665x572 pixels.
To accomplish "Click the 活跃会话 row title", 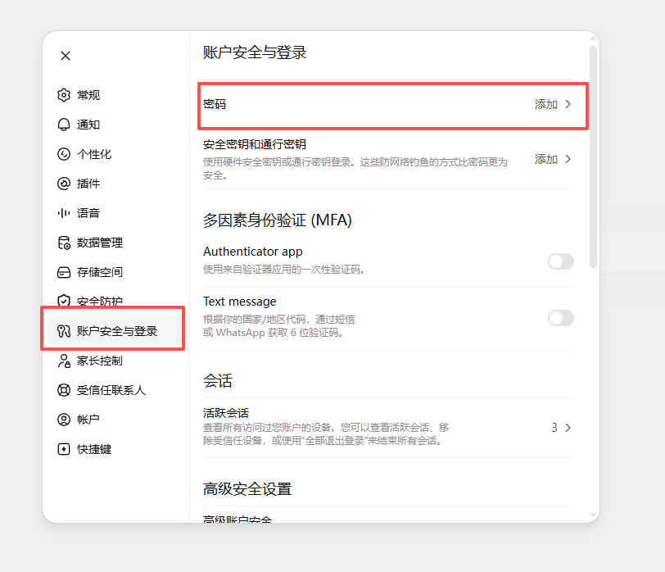I will [x=226, y=413].
